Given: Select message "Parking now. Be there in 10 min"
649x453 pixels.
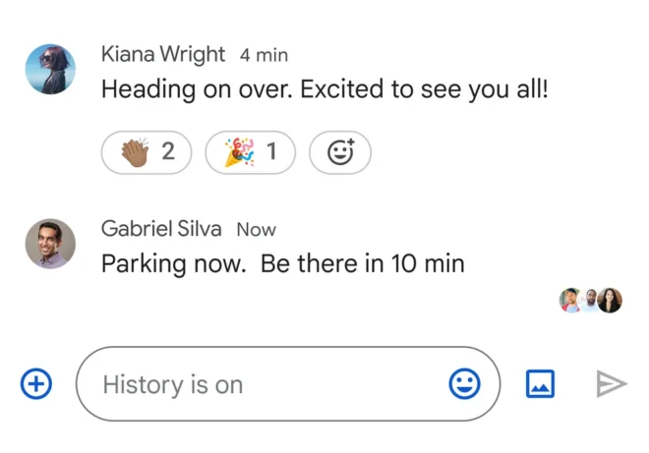Looking at the screenshot, I should pyautogui.click(x=283, y=264).
